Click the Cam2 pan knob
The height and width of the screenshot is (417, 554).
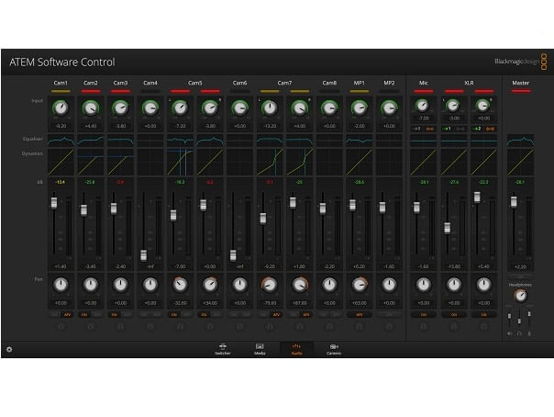coord(91,285)
